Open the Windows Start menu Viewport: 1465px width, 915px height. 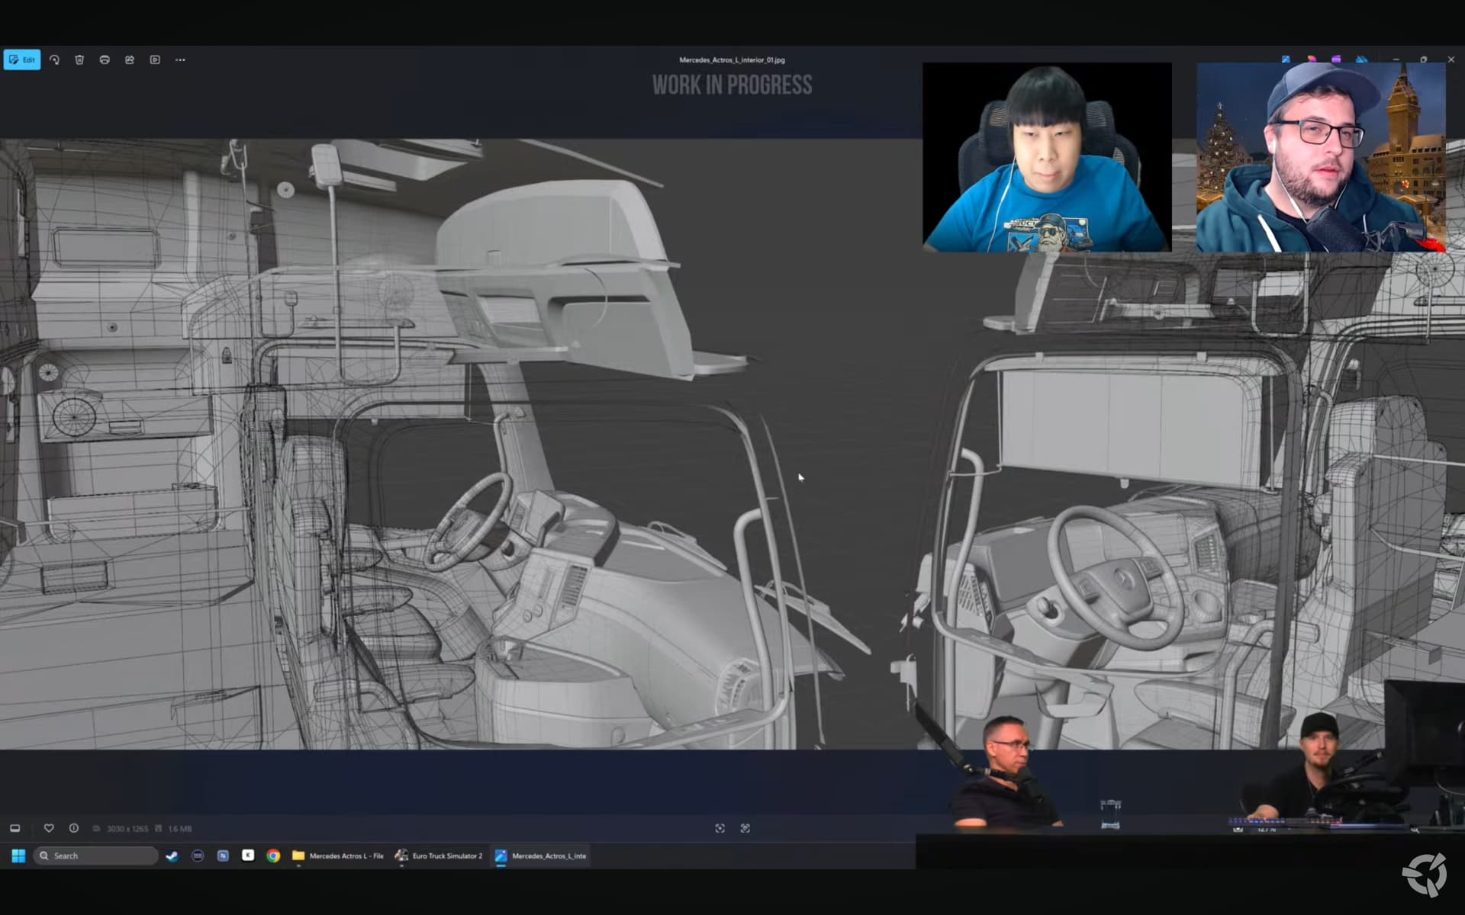(18, 856)
